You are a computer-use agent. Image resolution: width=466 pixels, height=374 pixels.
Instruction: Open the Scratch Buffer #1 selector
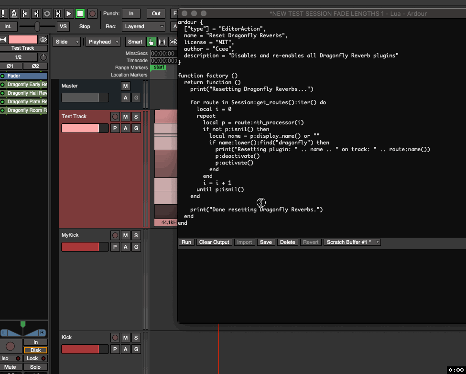point(352,242)
